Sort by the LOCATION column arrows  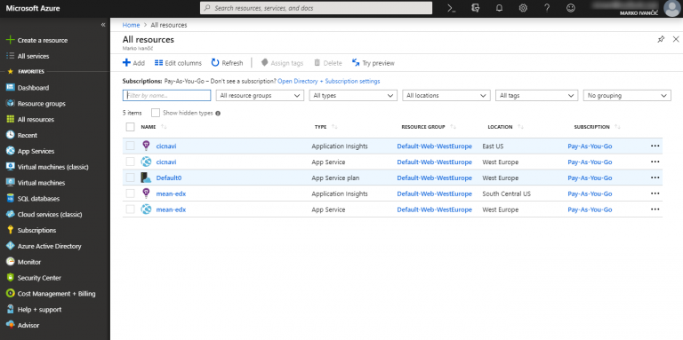[520, 127]
